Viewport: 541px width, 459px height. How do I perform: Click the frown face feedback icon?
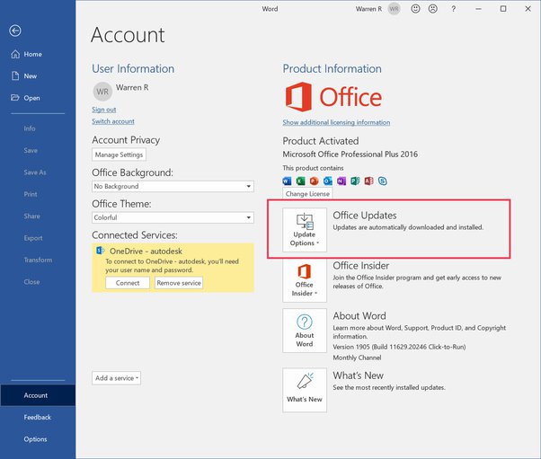432,9
